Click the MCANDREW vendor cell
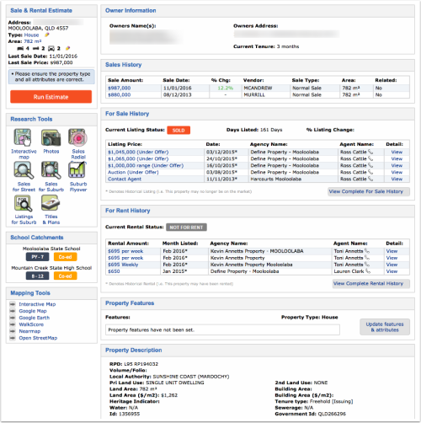Screen dimensions: 421x423 click(x=258, y=88)
